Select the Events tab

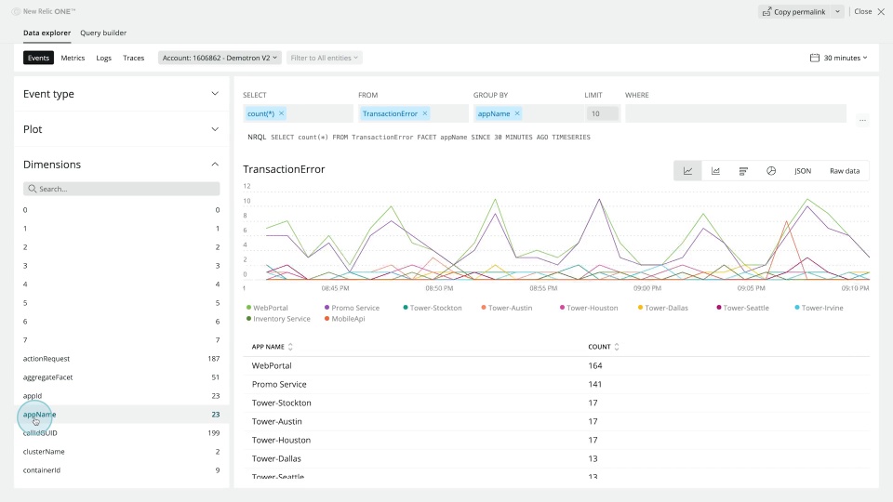click(x=38, y=58)
